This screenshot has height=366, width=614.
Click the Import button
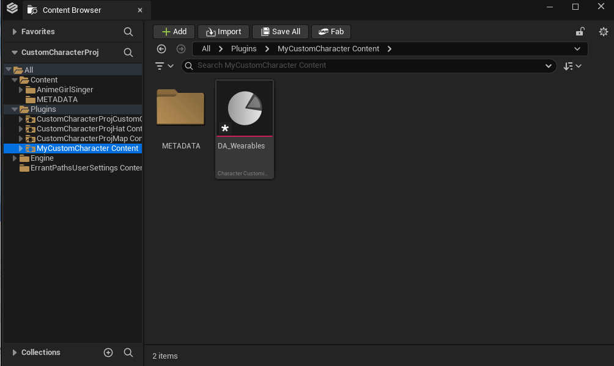(223, 32)
